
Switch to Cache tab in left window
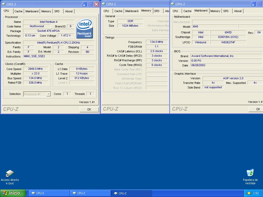(18, 11)
